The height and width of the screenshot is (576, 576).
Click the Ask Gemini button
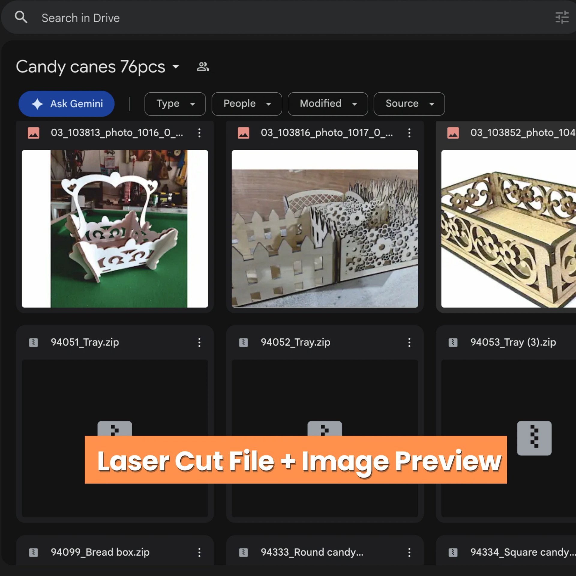tap(66, 104)
